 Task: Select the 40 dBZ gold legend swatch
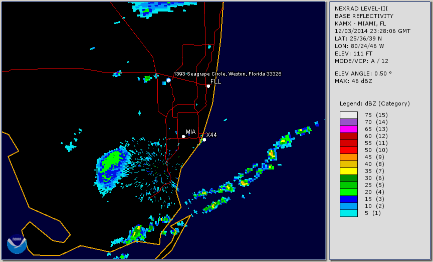pos(349,164)
